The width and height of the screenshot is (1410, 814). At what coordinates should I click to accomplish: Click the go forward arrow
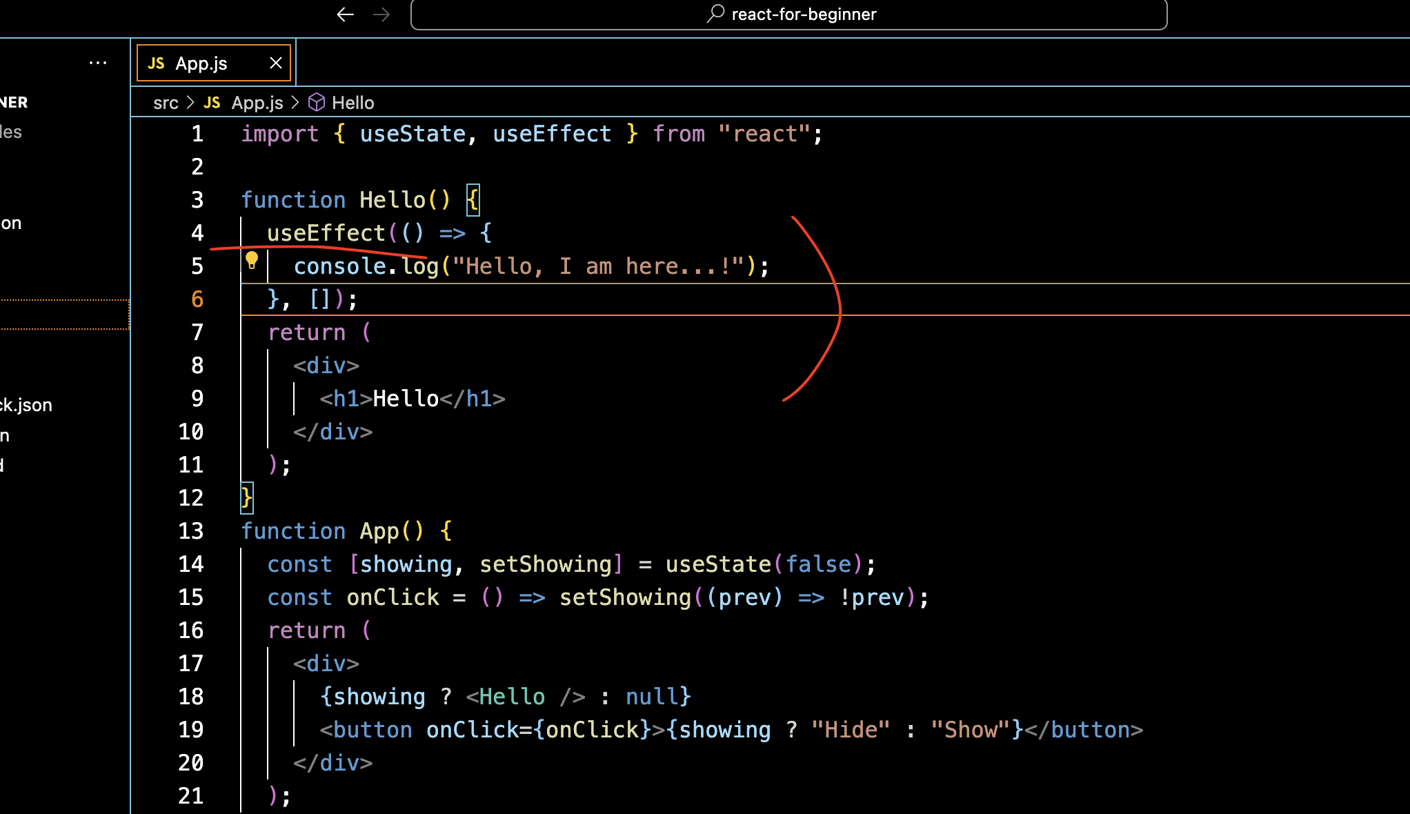pyautogui.click(x=381, y=14)
